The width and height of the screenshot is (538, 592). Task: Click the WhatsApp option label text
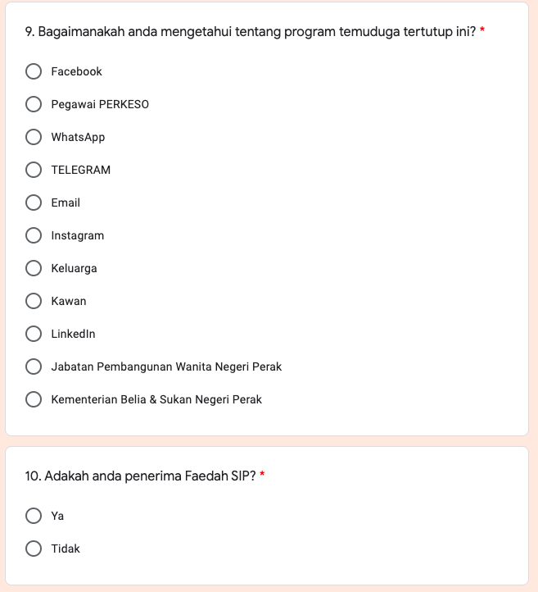(78, 137)
